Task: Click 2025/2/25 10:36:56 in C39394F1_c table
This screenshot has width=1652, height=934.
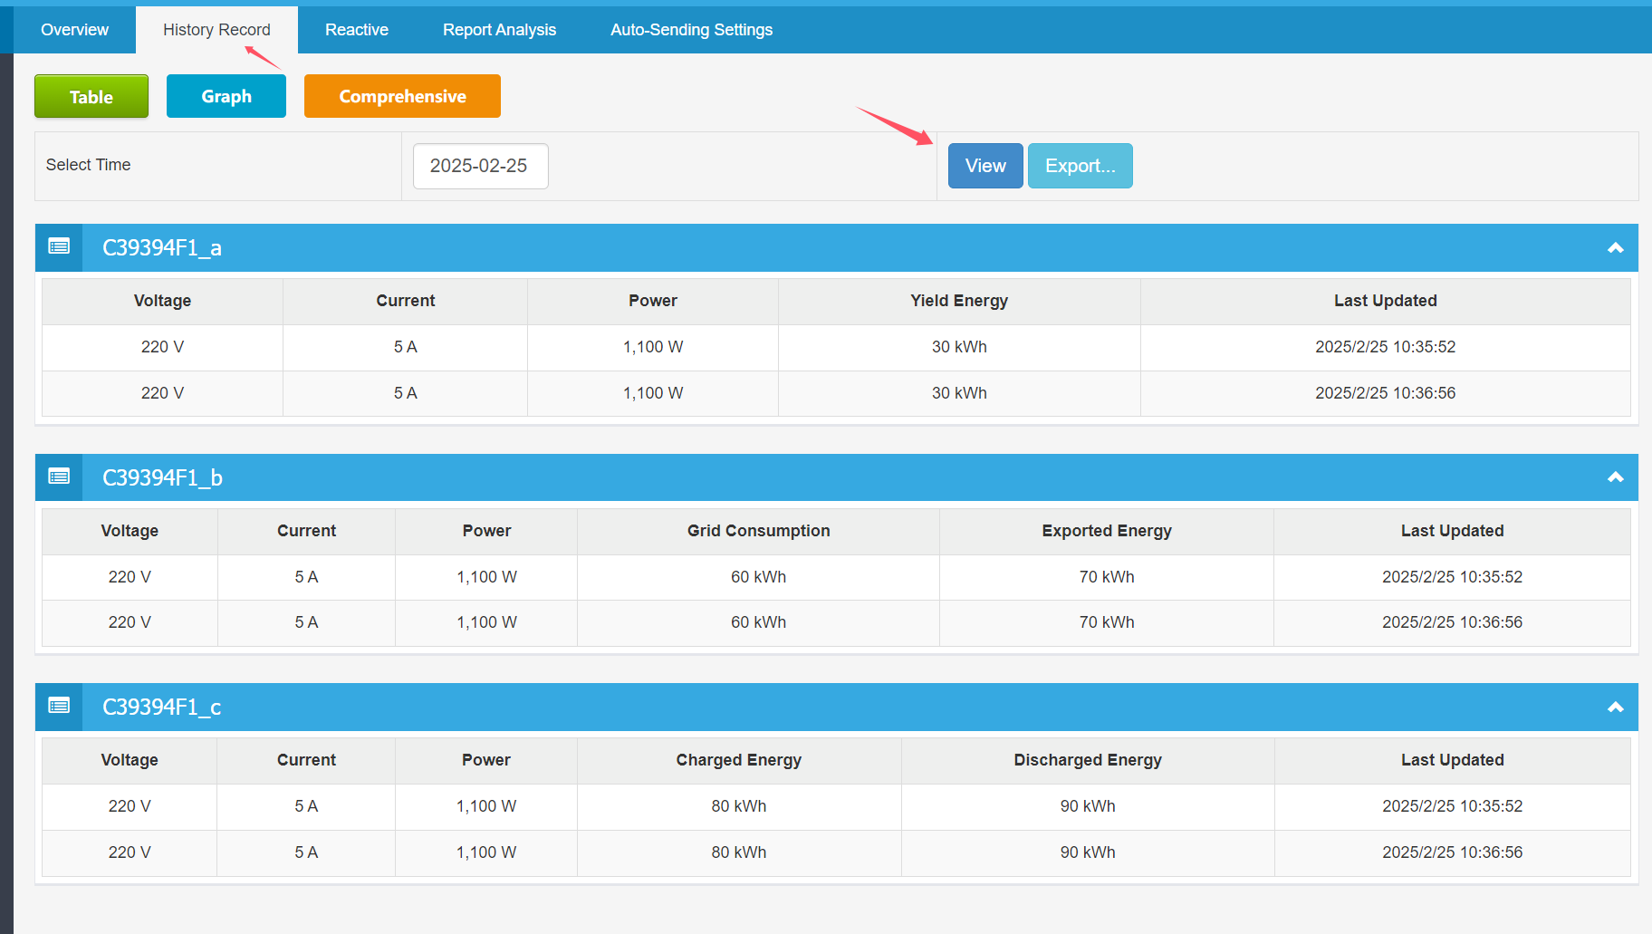Action: pos(1453,852)
